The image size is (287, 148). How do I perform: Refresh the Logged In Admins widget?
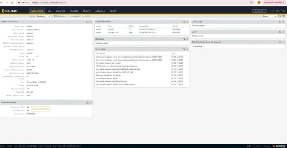(184, 22)
